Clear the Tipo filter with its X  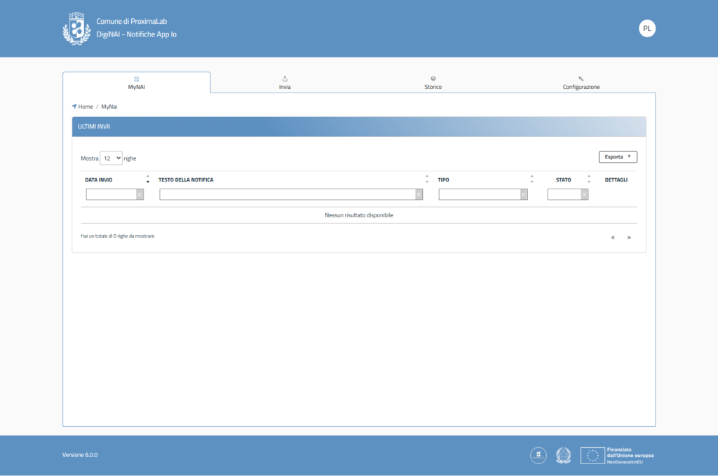click(x=523, y=195)
